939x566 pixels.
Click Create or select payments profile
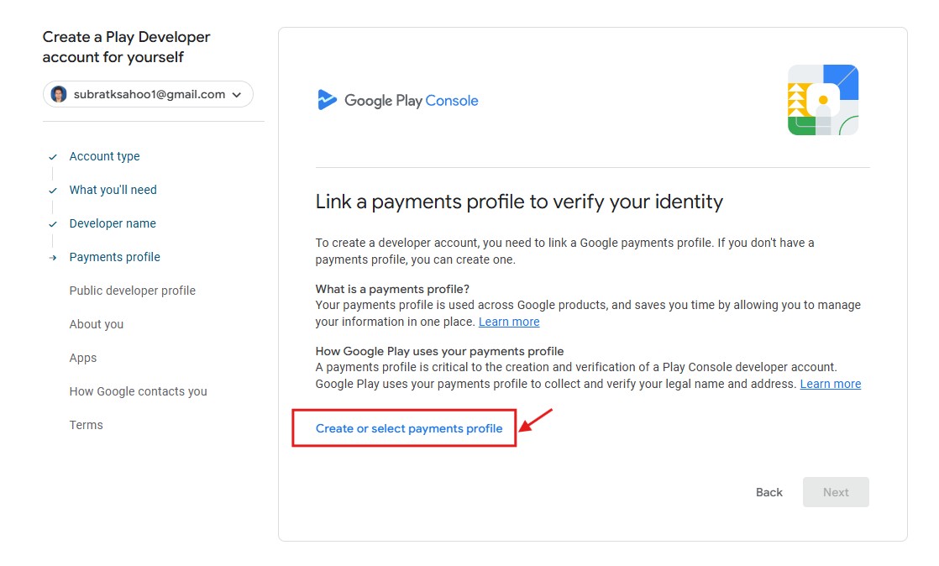pyautogui.click(x=409, y=428)
